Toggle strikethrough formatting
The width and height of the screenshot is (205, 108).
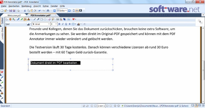click(x=69, y=24)
